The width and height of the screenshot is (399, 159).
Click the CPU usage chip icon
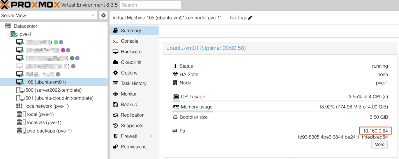click(x=176, y=97)
